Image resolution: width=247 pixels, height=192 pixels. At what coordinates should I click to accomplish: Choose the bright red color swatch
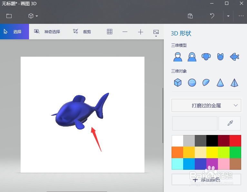(235, 141)
